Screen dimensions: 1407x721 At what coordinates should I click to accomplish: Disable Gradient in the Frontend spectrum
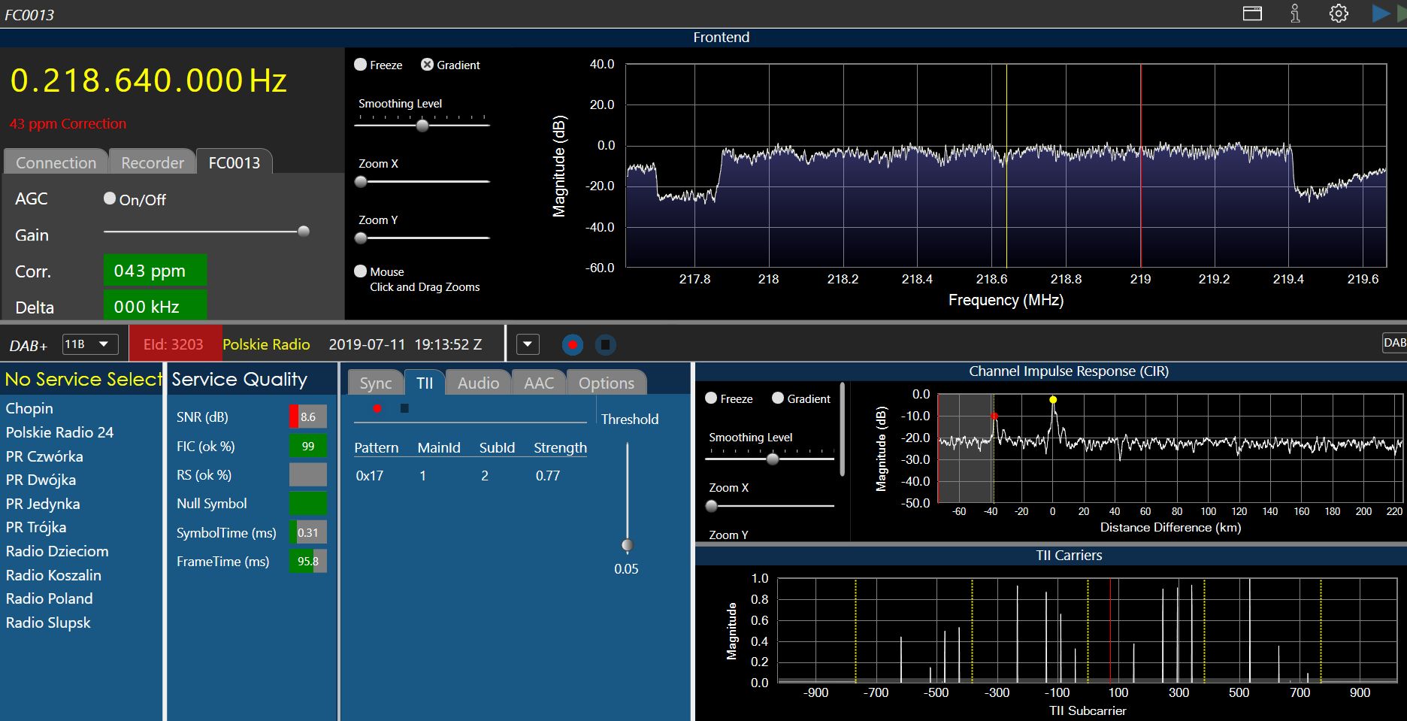[427, 65]
